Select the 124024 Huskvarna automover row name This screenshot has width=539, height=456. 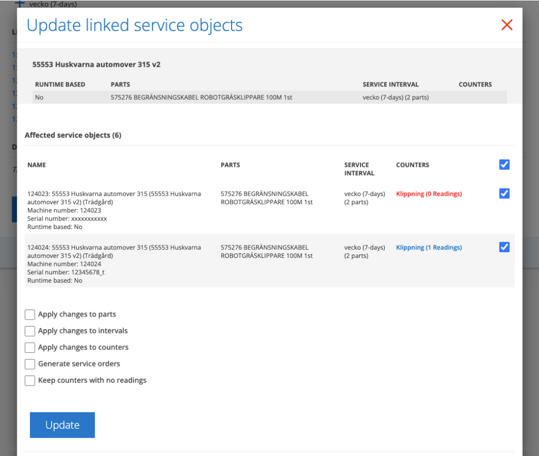[x=114, y=251]
